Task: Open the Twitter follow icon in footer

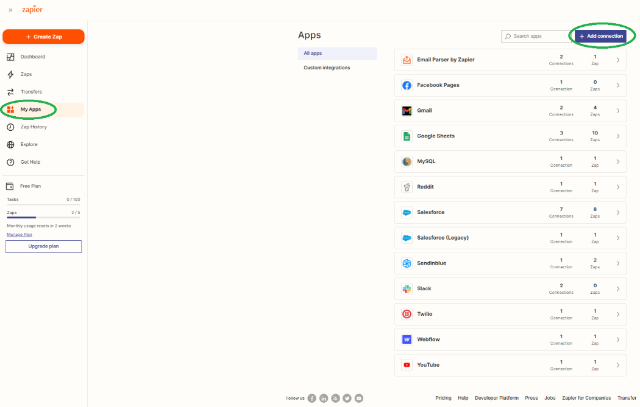Action: coord(347,398)
